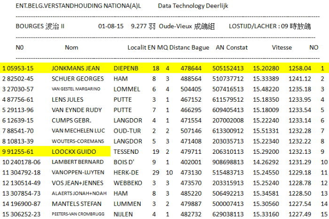Click the Distanc column header
Viewport: 329px width, 219px height.
[x=180, y=47]
